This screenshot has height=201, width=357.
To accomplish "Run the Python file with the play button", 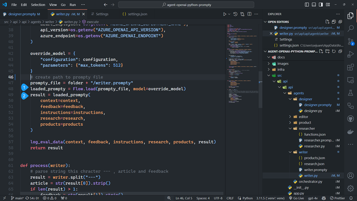I will click(224, 14).
